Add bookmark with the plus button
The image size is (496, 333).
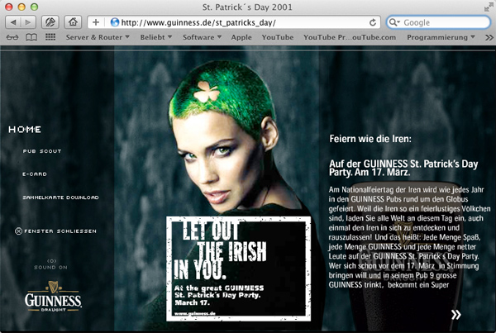point(96,22)
